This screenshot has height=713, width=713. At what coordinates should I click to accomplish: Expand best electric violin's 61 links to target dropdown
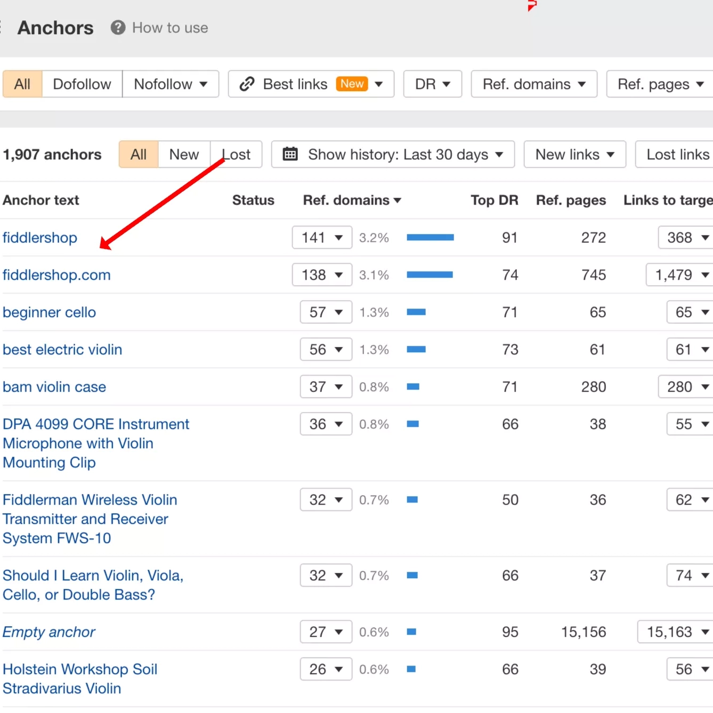691,350
